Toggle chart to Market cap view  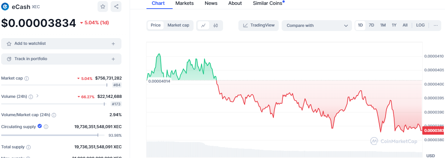click(178, 25)
